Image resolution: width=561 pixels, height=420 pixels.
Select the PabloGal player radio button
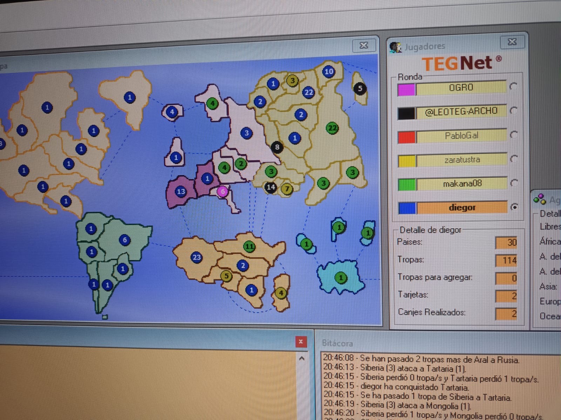514,135
